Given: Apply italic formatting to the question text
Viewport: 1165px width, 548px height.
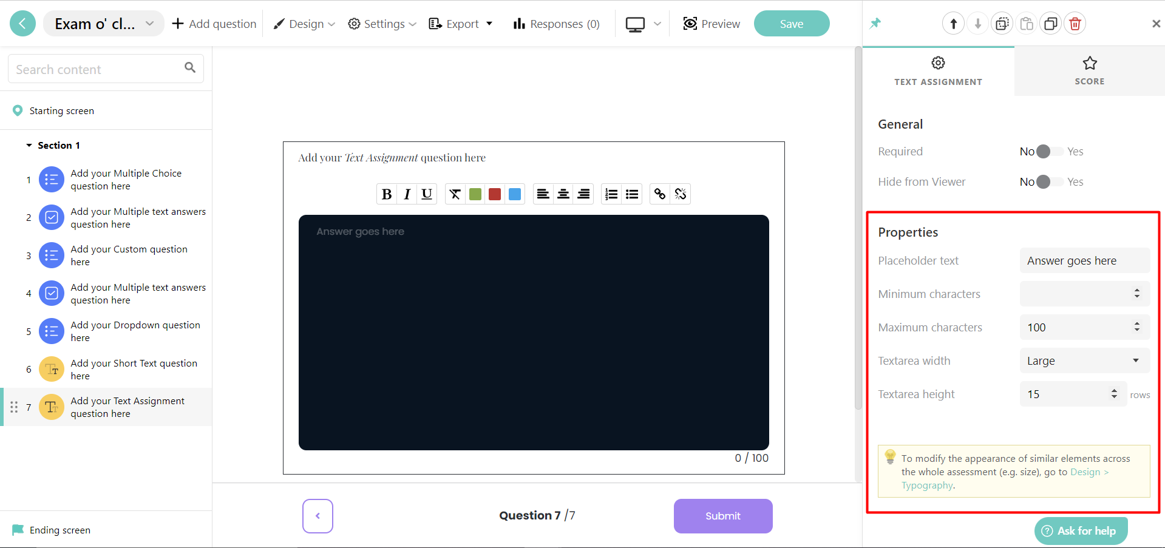Looking at the screenshot, I should point(407,194).
